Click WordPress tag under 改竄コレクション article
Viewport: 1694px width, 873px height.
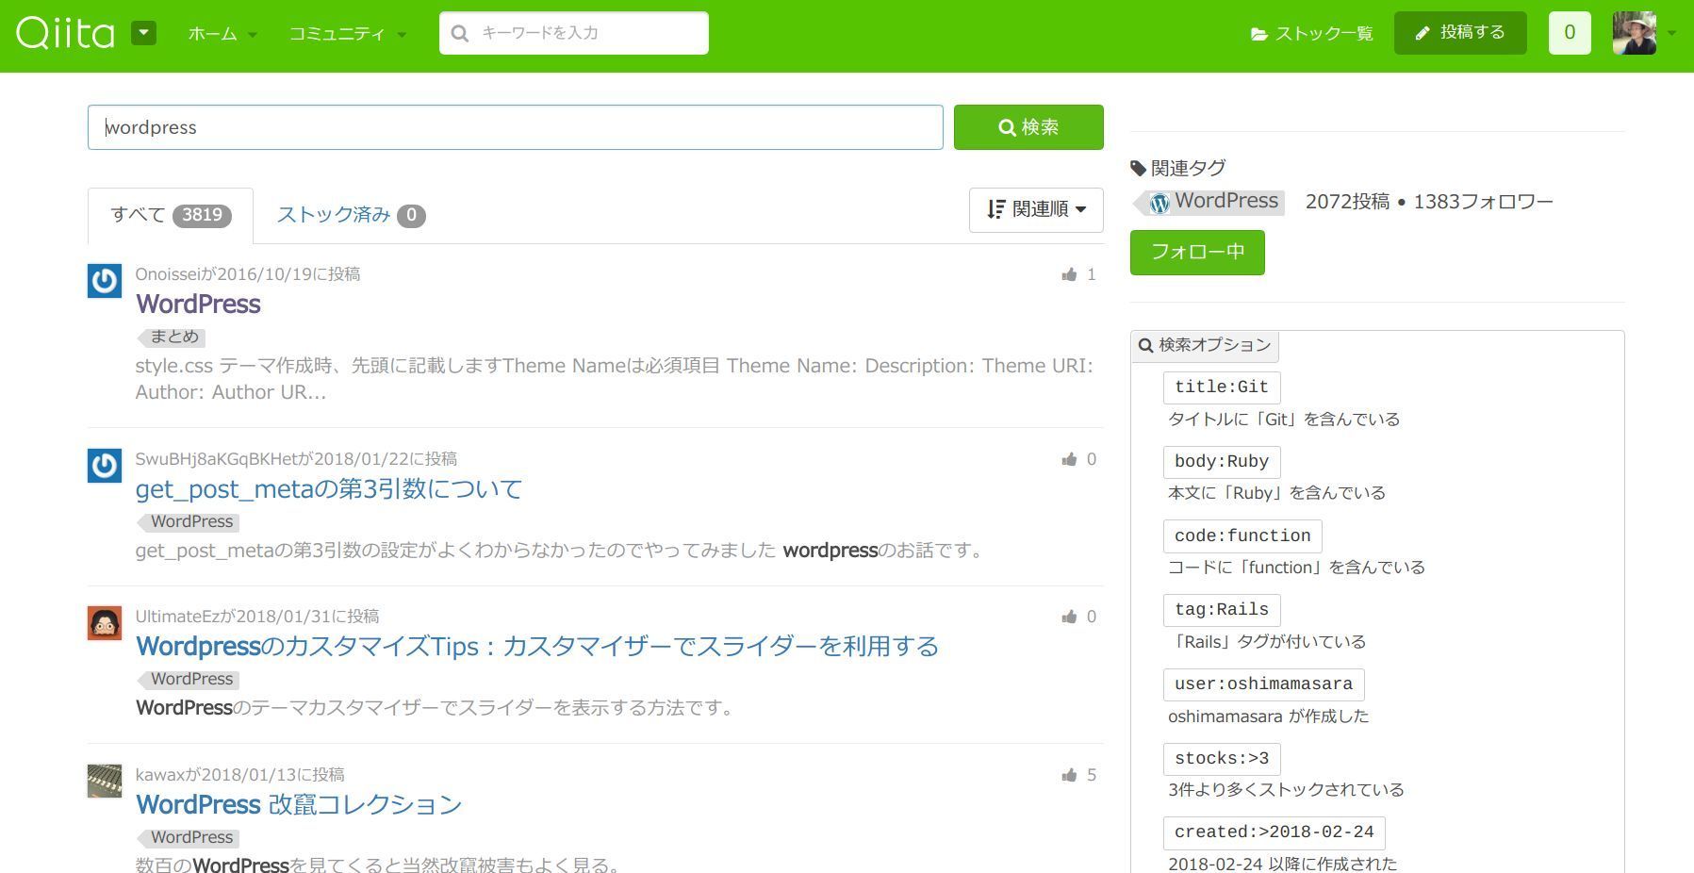click(x=189, y=837)
